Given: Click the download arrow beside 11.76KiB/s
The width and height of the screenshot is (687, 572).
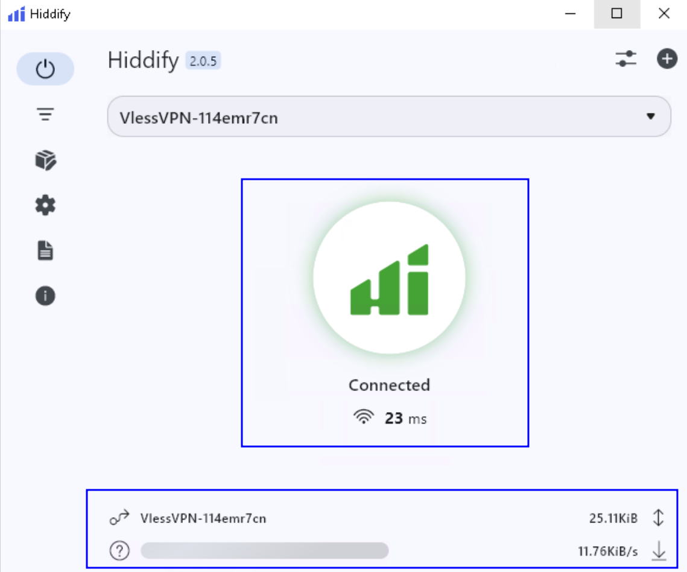Looking at the screenshot, I should coord(659,550).
